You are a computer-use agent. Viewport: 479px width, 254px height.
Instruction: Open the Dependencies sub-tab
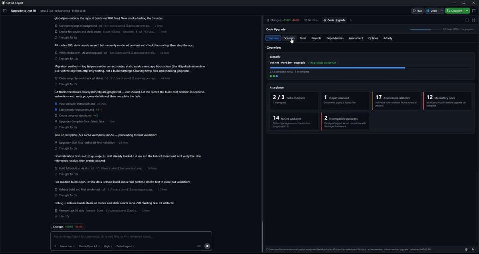[x=335, y=38]
